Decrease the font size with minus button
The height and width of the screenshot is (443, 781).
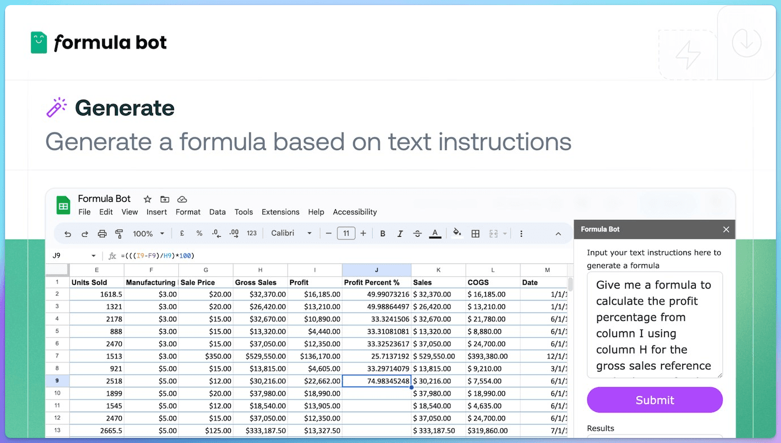(x=328, y=233)
